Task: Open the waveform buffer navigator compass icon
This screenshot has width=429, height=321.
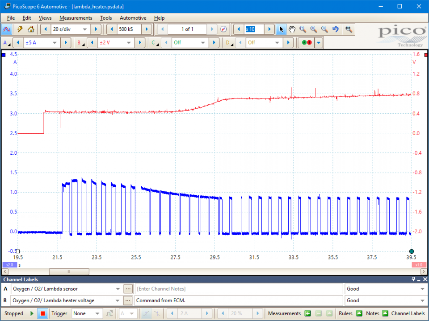Action: click(x=223, y=29)
